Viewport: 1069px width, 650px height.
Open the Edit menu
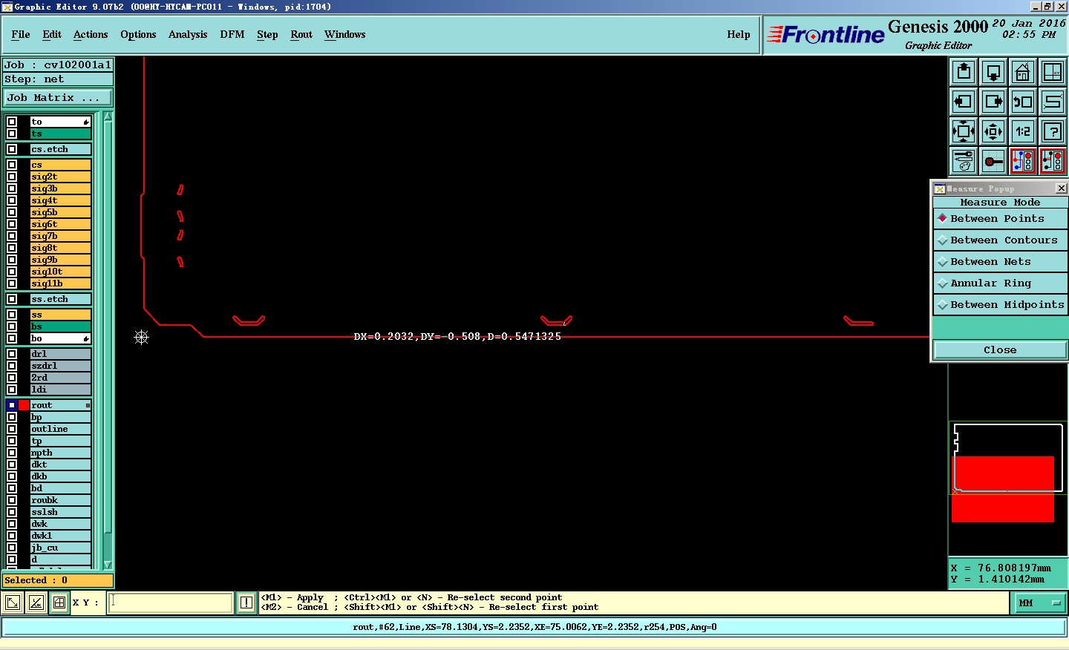(x=52, y=34)
